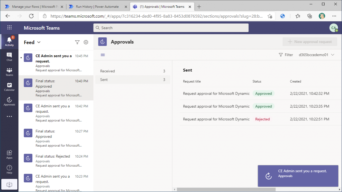This screenshot has height=192, width=342.
Task: Open Teams section in left rail
Action: point(9,72)
